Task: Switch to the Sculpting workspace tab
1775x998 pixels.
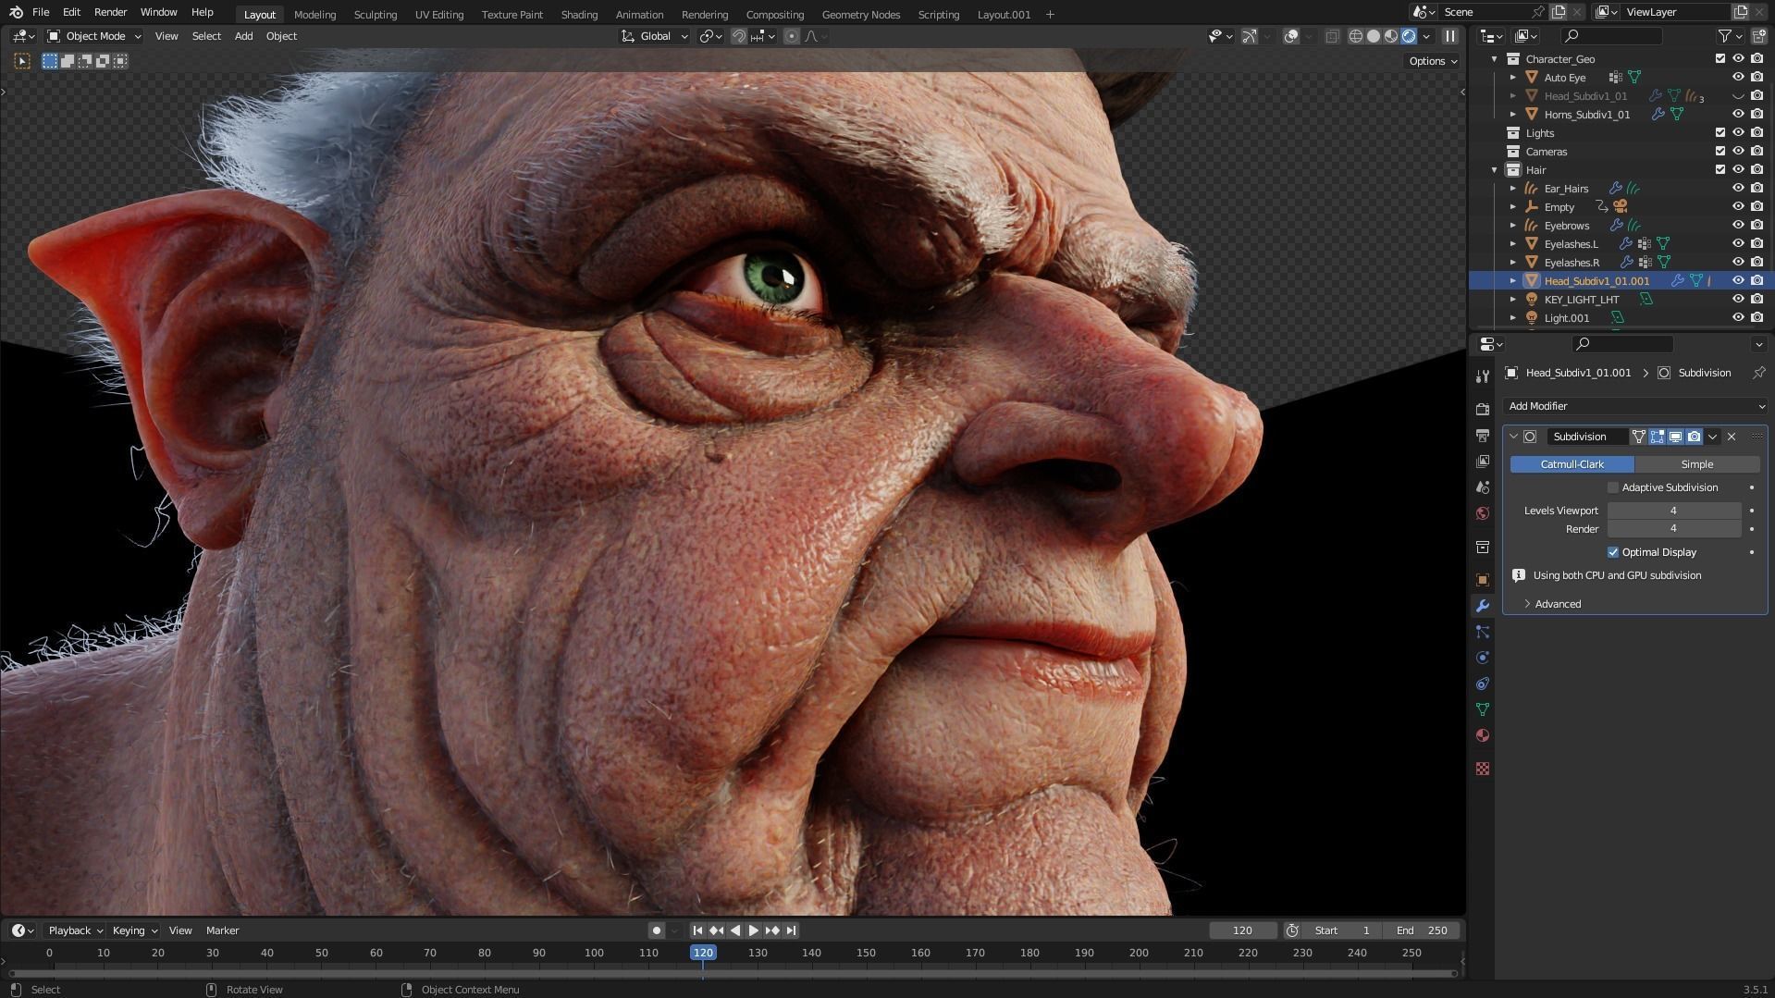Action: click(375, 15)
